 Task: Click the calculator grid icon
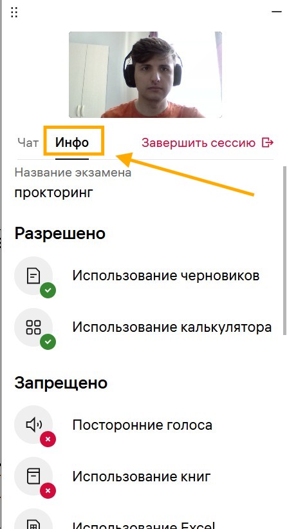tap(33, 327)
